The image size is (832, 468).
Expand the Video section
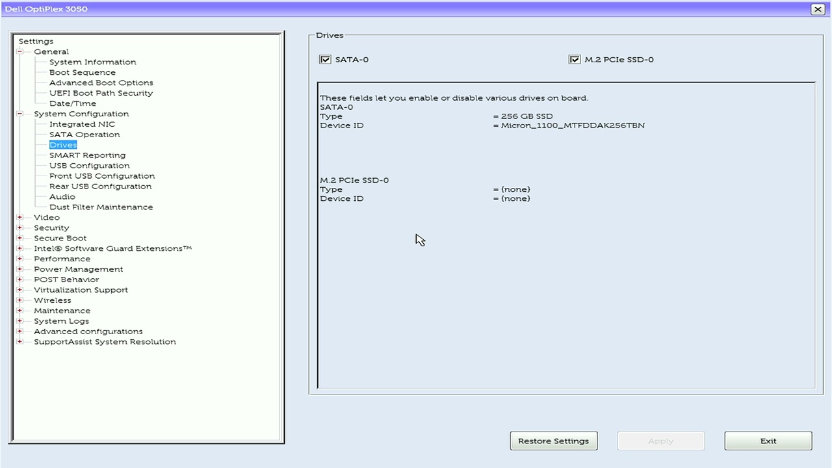point(19,217)
